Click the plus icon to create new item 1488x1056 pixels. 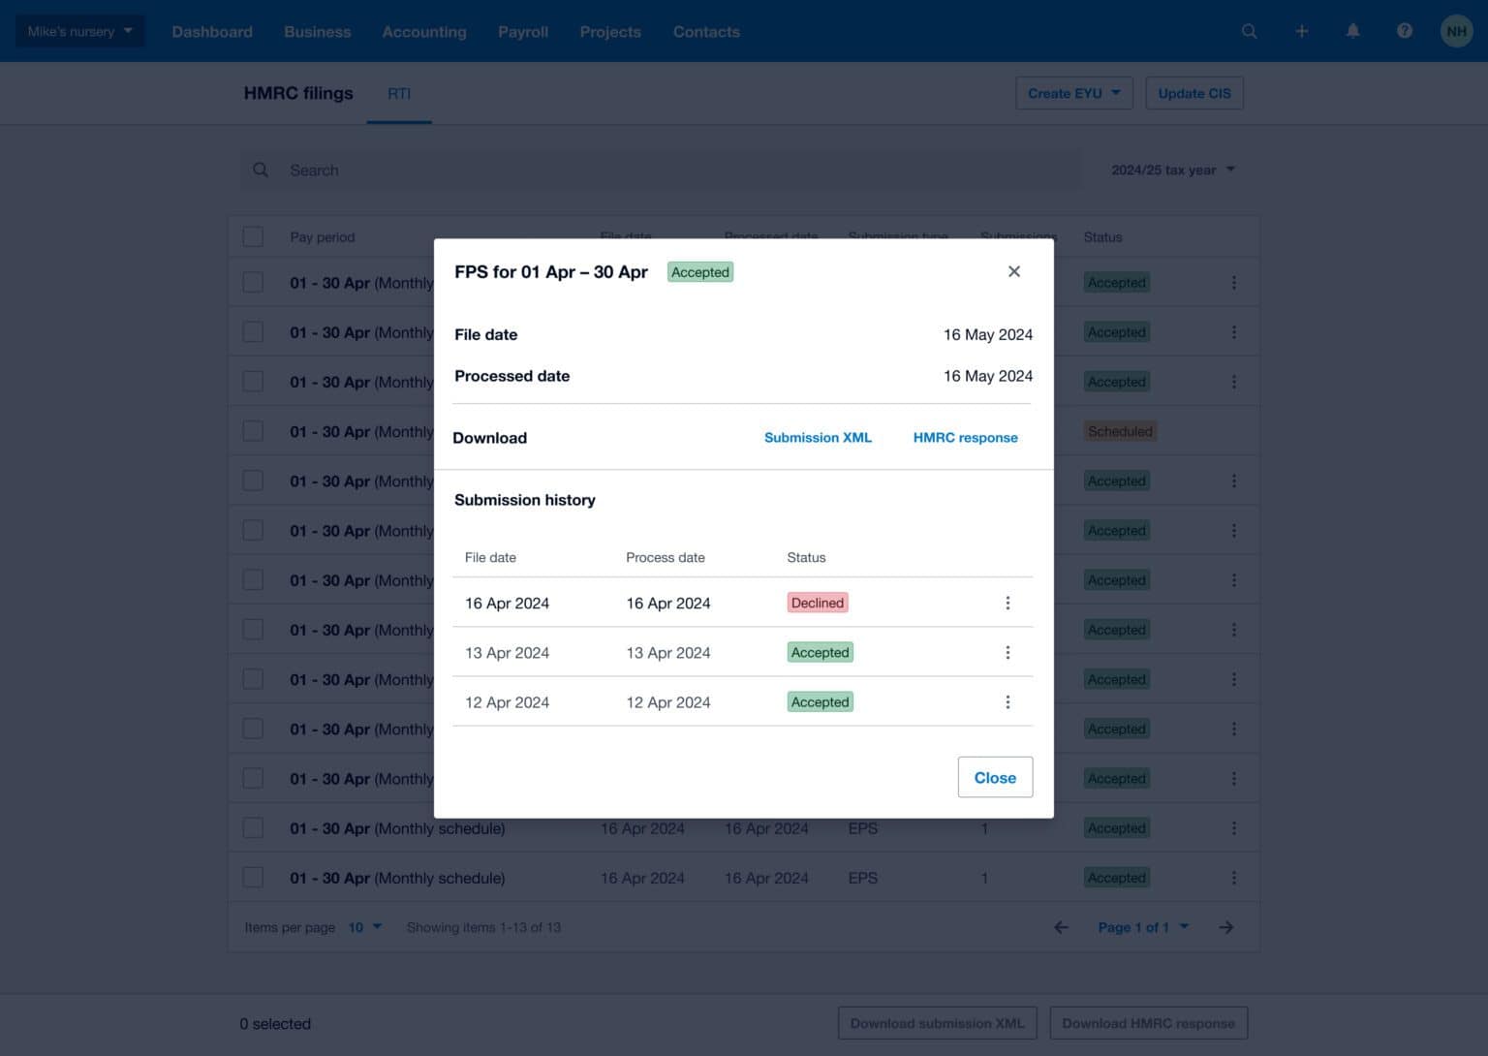(x=1301, y=31)
